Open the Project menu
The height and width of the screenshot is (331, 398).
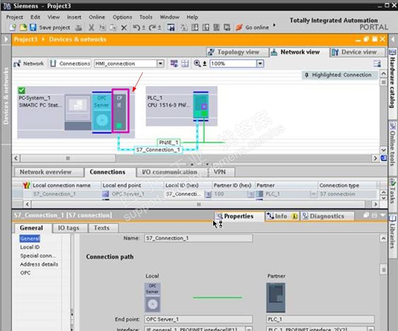click(x=15, y=17)
